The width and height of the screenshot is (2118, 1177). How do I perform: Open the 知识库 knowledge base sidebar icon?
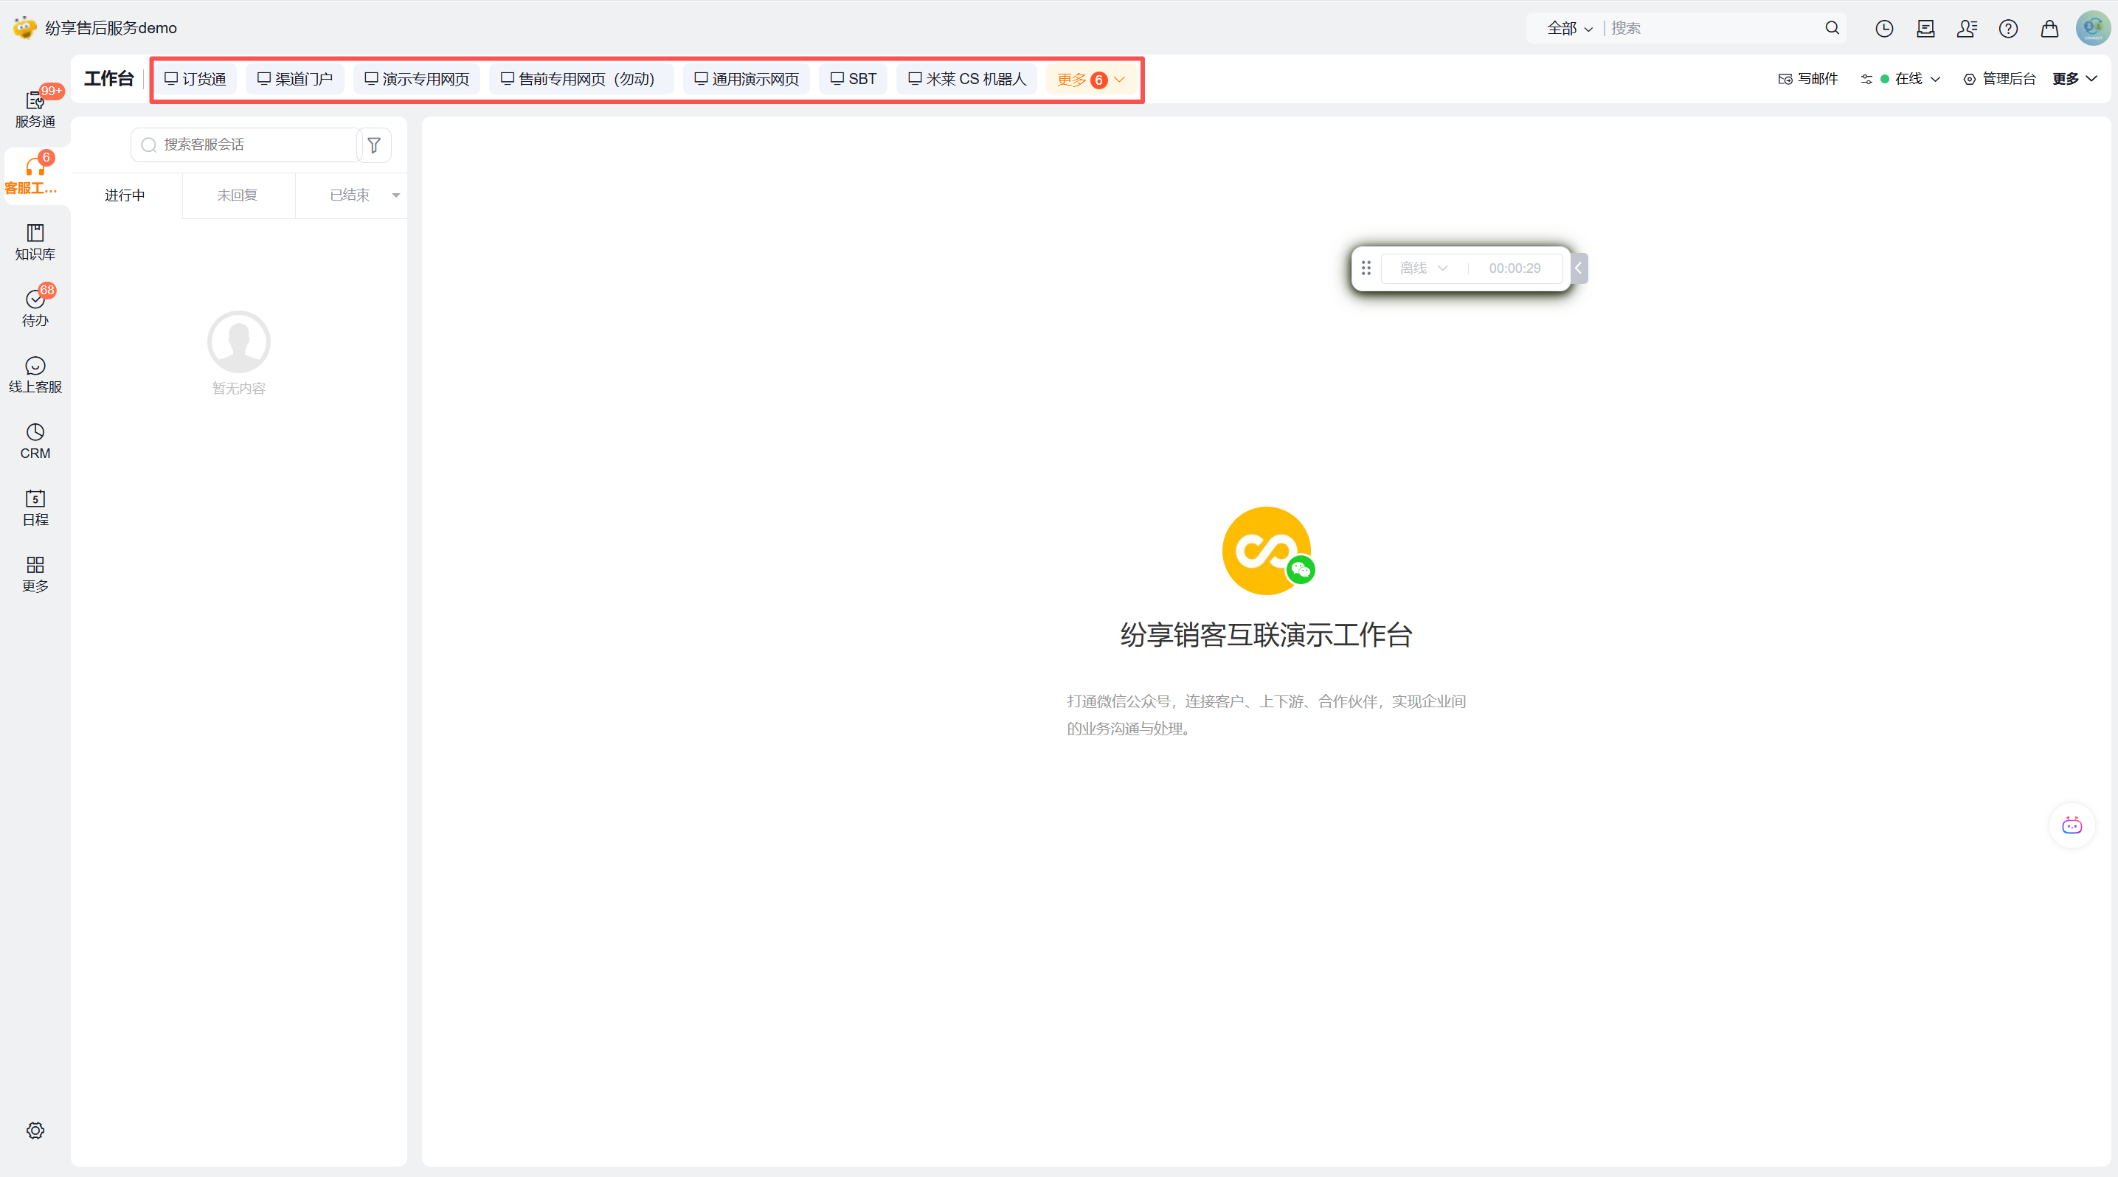pyautogui.click(x=35, y=242)
